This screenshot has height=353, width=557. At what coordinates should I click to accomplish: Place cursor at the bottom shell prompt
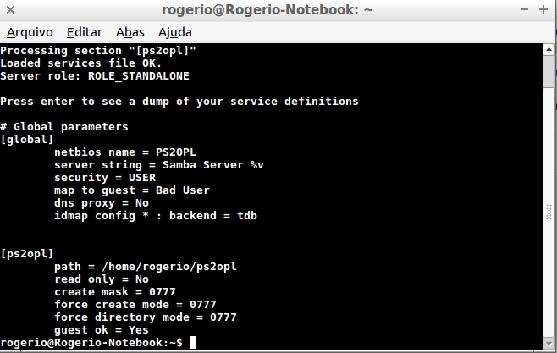193,343
